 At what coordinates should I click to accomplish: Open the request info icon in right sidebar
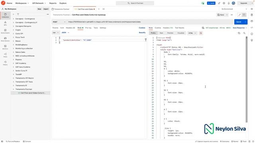tap(252, 34)
